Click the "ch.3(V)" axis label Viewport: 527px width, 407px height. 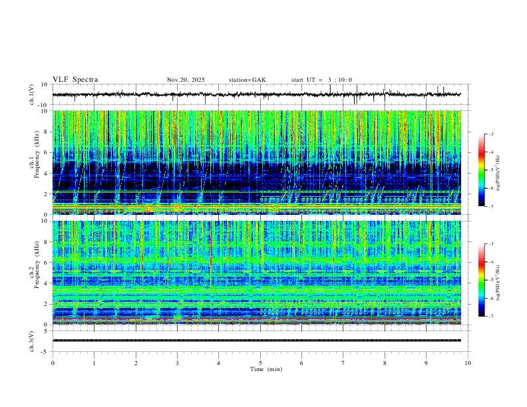click(32, 341)
